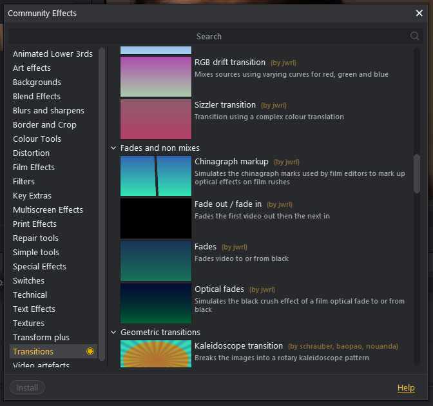The height and width of the screenshot is (406, 433).
Task: Click the Fade out / fade in title
Action: 228,204
